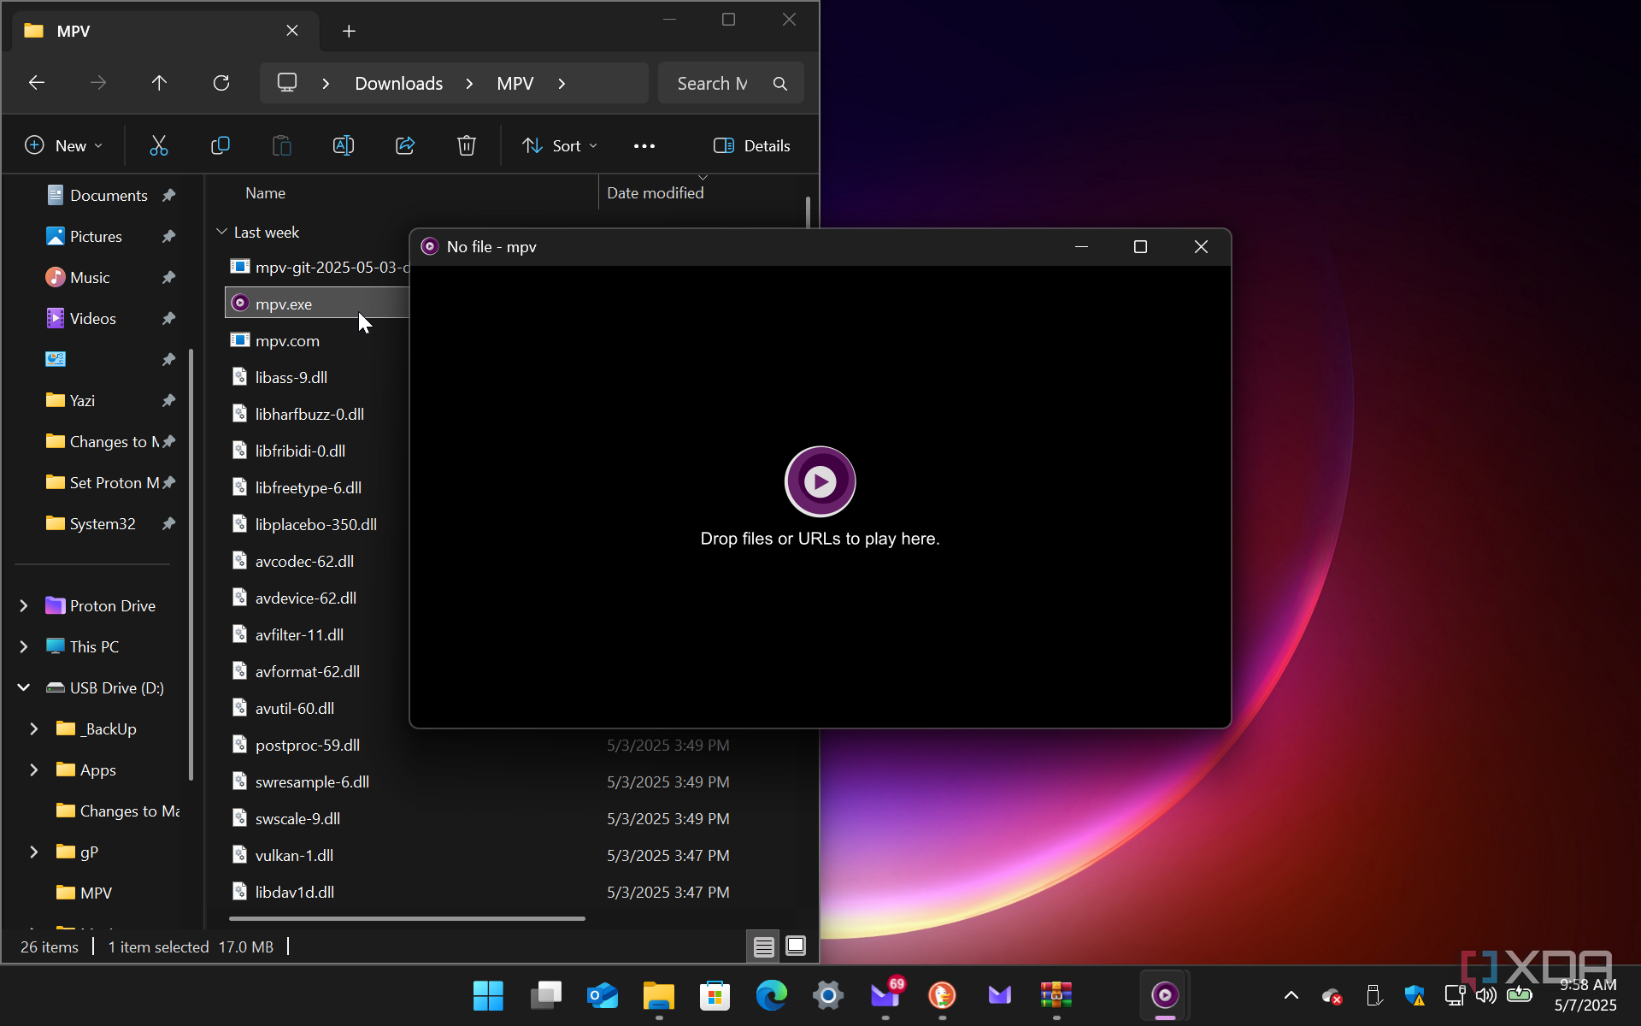Open Videos in quick access

click(x=92, y=319)
